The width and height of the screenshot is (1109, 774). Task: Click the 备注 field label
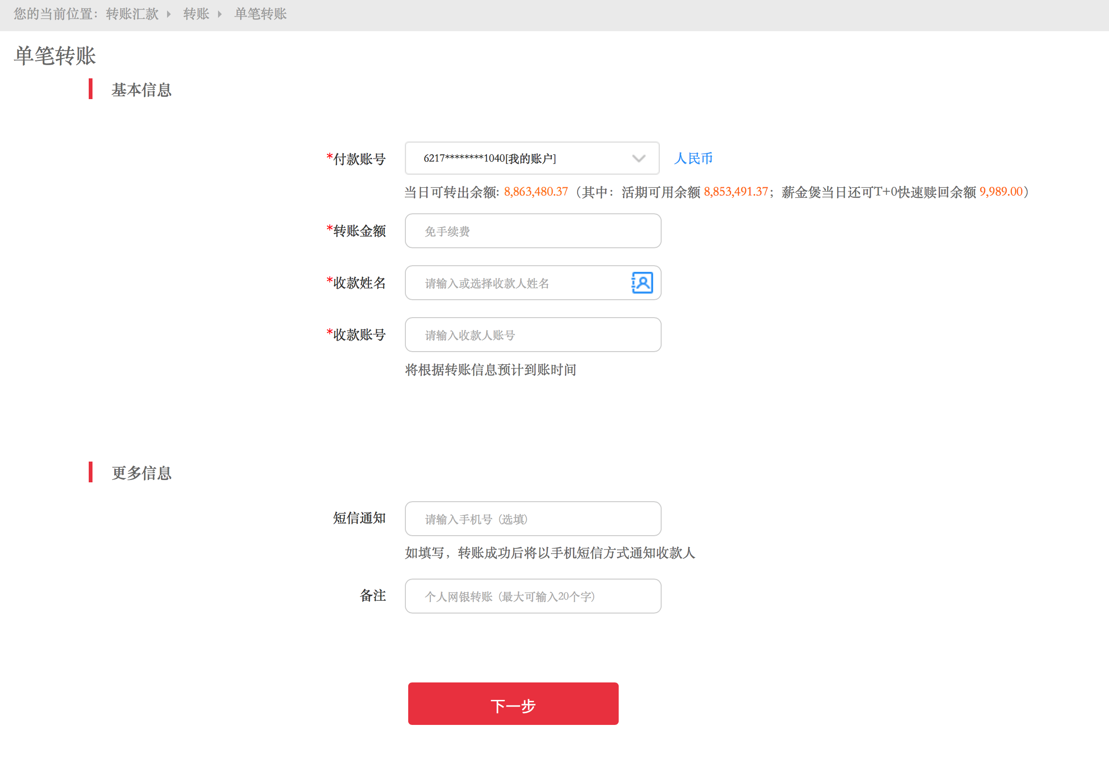click(372, 595)
